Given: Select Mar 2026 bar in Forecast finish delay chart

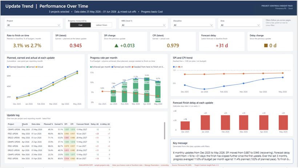Looking at the screenshot, I should (243, 123).
